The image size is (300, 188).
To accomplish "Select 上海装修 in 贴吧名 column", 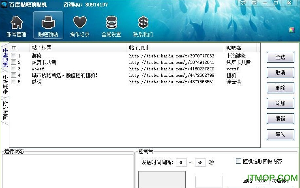I will coord(236,56).
